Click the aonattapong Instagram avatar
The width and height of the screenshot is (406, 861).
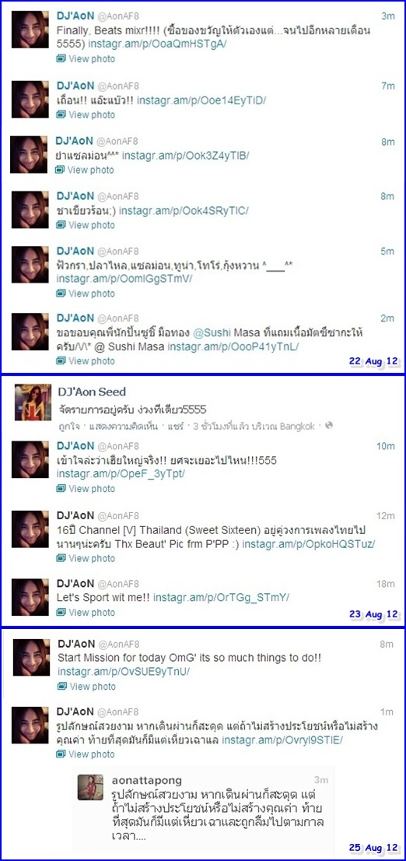(90, 787)
